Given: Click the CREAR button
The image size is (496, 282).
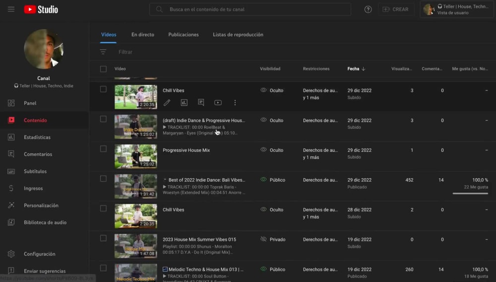Looking at the screenshot, I should coord(396,9).
